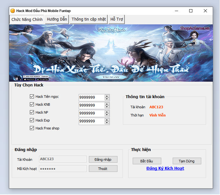Toggle the Hack Tiên ngọc checkbox
220x195 pixels.
32,97
